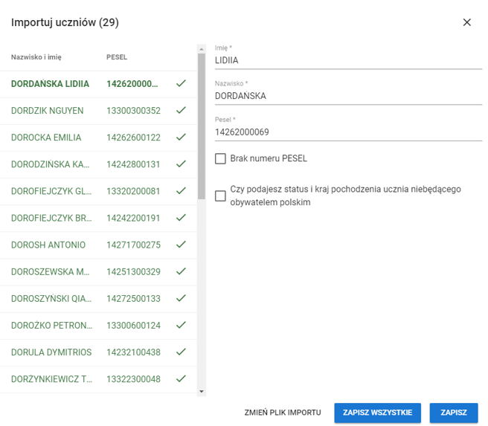
Task: Click the Pesel field showing 14262000069
Action: (348, 132)
